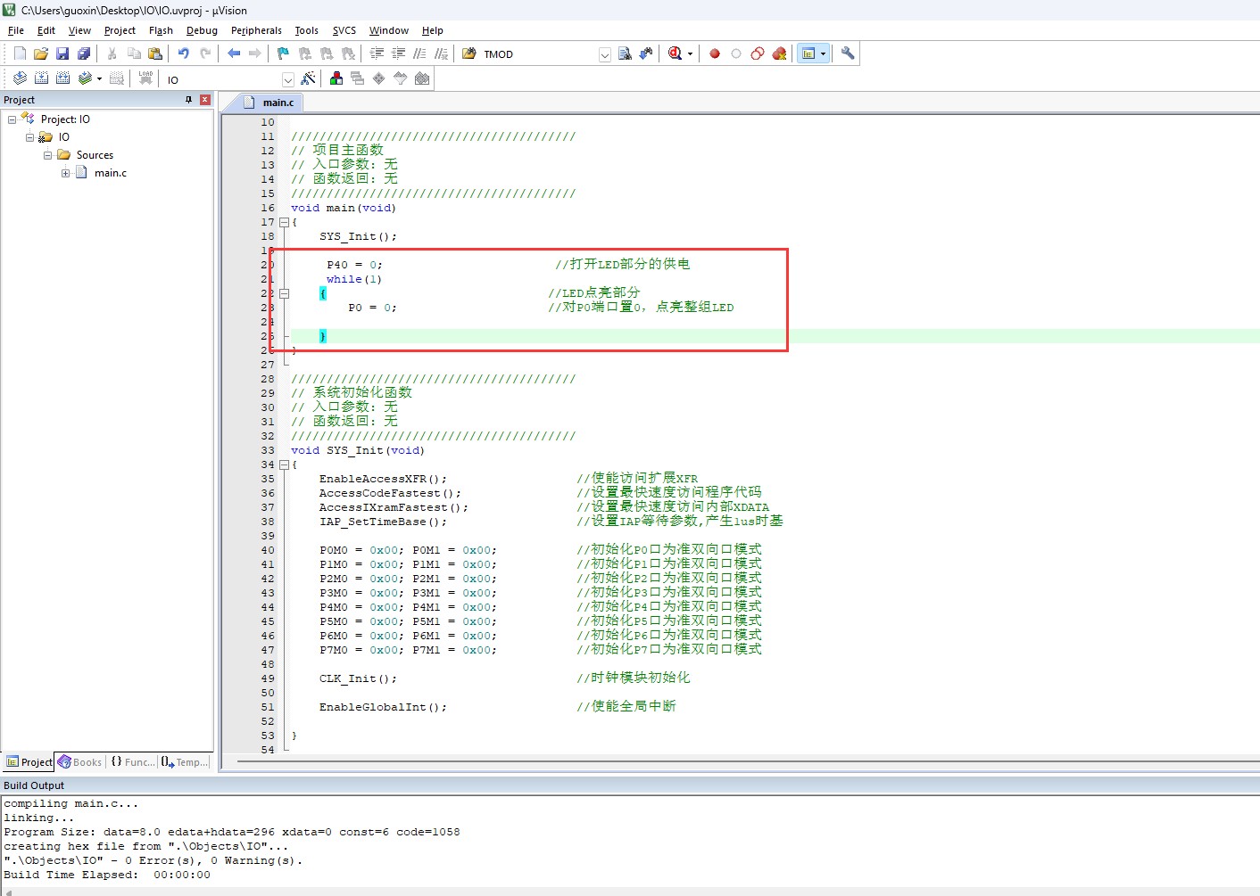The width and height of the screenshot is (1260, 896).
Task: Open the SVCS menu
Action: 344,30
